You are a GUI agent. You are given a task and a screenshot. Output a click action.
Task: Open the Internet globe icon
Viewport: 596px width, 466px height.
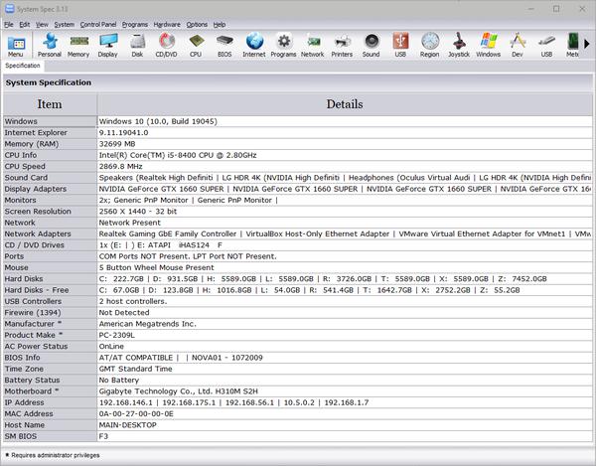[x=254, y=46]
